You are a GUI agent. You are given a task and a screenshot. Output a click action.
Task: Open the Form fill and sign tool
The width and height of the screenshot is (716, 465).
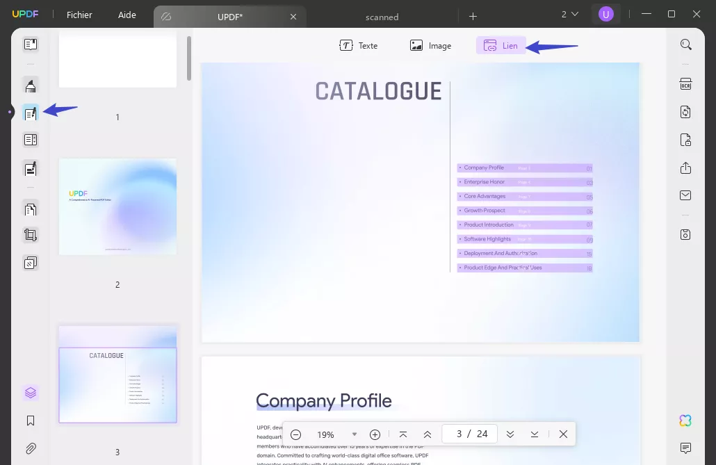coord(31,168)
